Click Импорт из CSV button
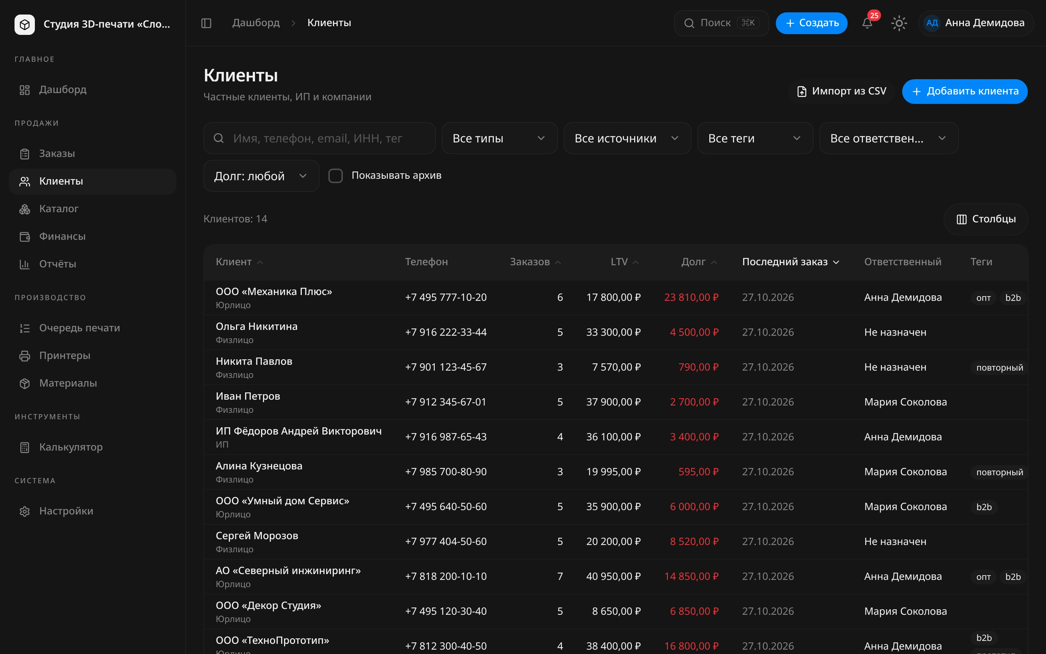Screen dimensions: 1046x654 click(841, 91)
